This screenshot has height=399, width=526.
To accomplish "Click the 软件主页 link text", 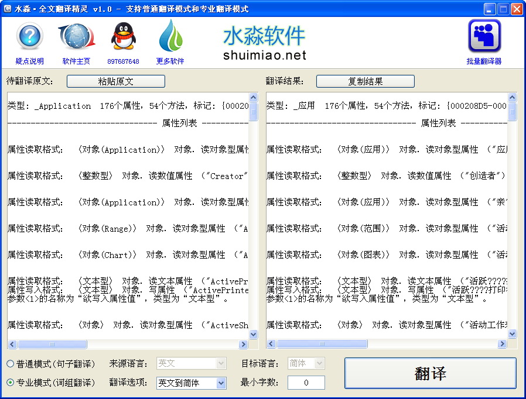I will tap(76, 61).
